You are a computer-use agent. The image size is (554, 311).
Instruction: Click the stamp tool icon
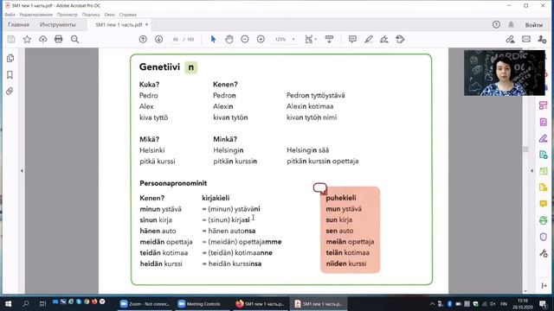[x=400, y=39]
